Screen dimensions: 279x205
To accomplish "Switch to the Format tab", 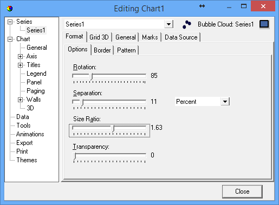I will point(74,36).
